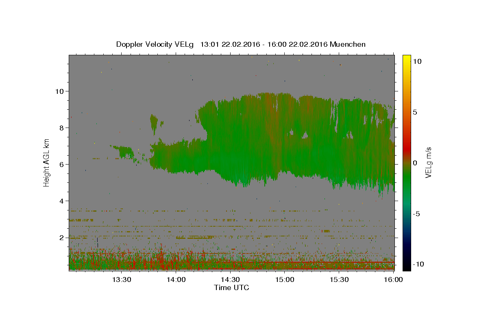Click the height label 8 on y-axis

(61, 128)
